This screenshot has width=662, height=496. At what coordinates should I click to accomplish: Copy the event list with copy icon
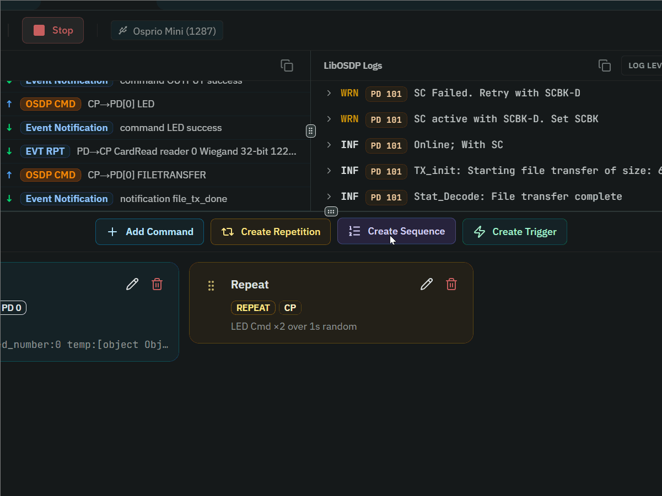[x=287, y=66]
